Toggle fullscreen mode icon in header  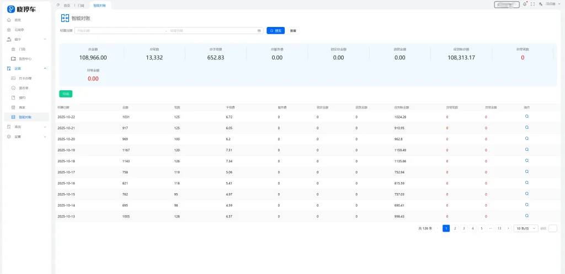click(x=532, y=4)
